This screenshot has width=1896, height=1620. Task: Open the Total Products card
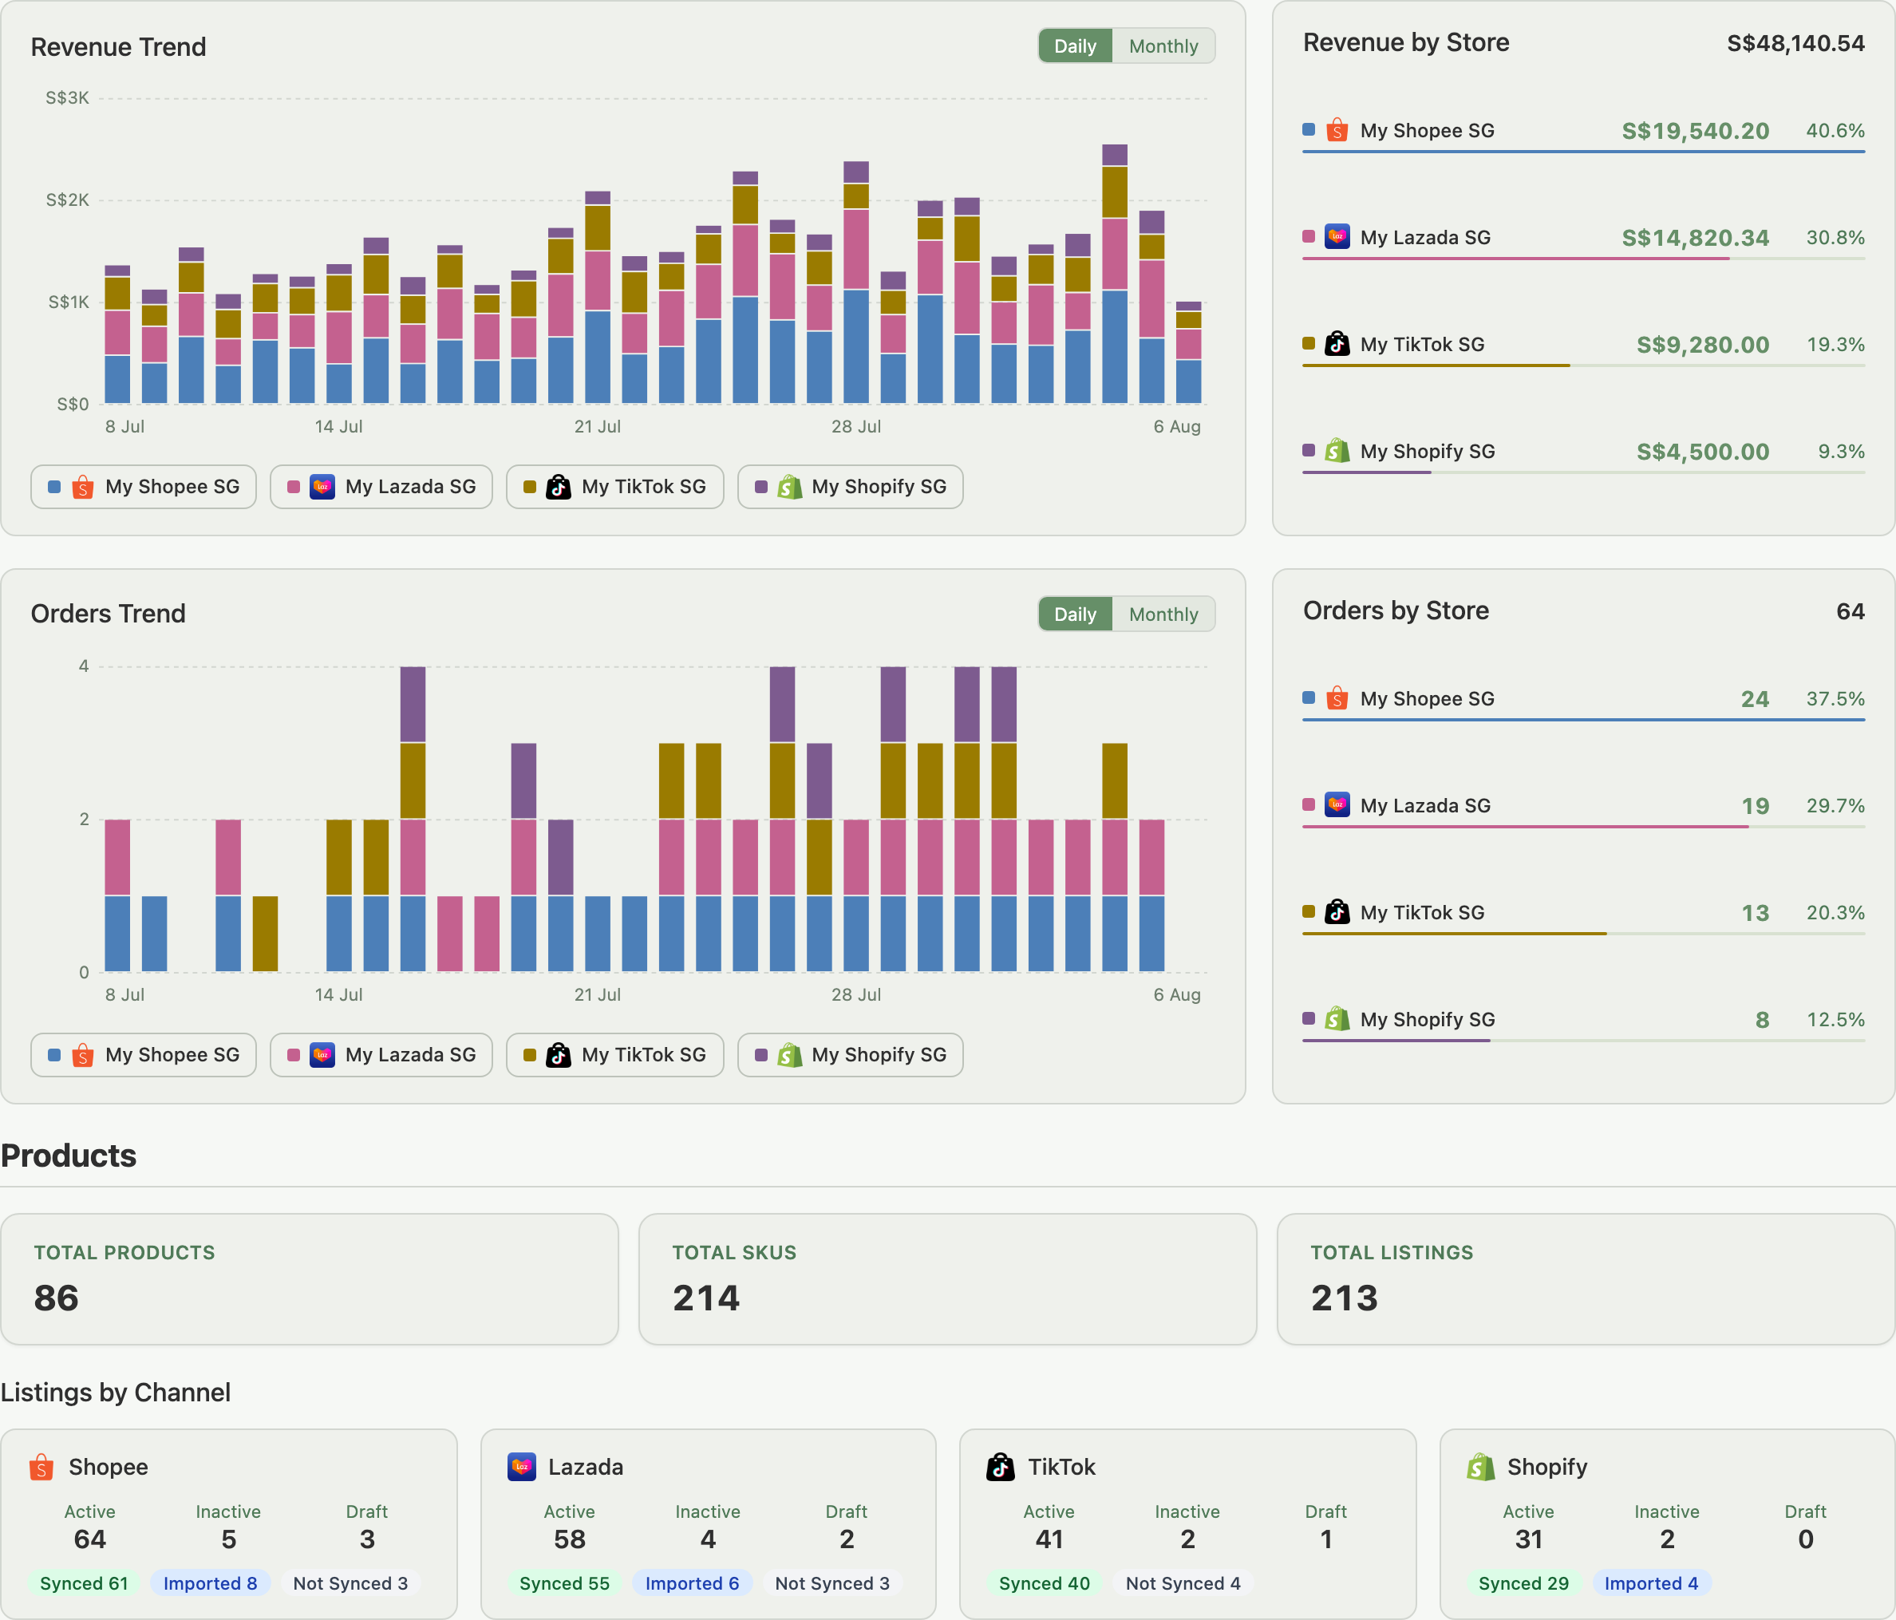tap(310, 1279)
